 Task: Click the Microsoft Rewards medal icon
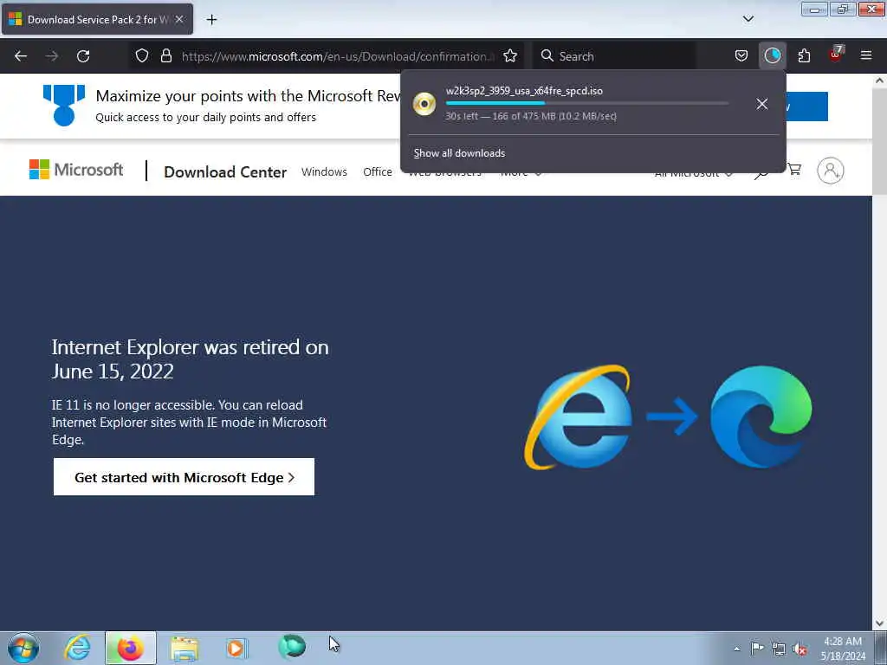[64, 105]
